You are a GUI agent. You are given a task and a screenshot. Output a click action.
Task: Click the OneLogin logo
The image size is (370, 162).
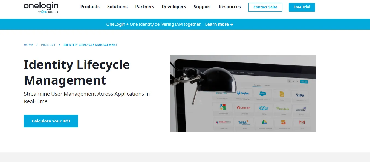41,8
